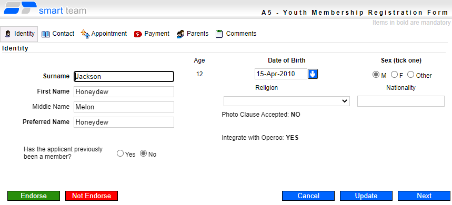Screen dimensions: 452x205
Task: Click the Identity tab person icon
Action: pos(8,34)
